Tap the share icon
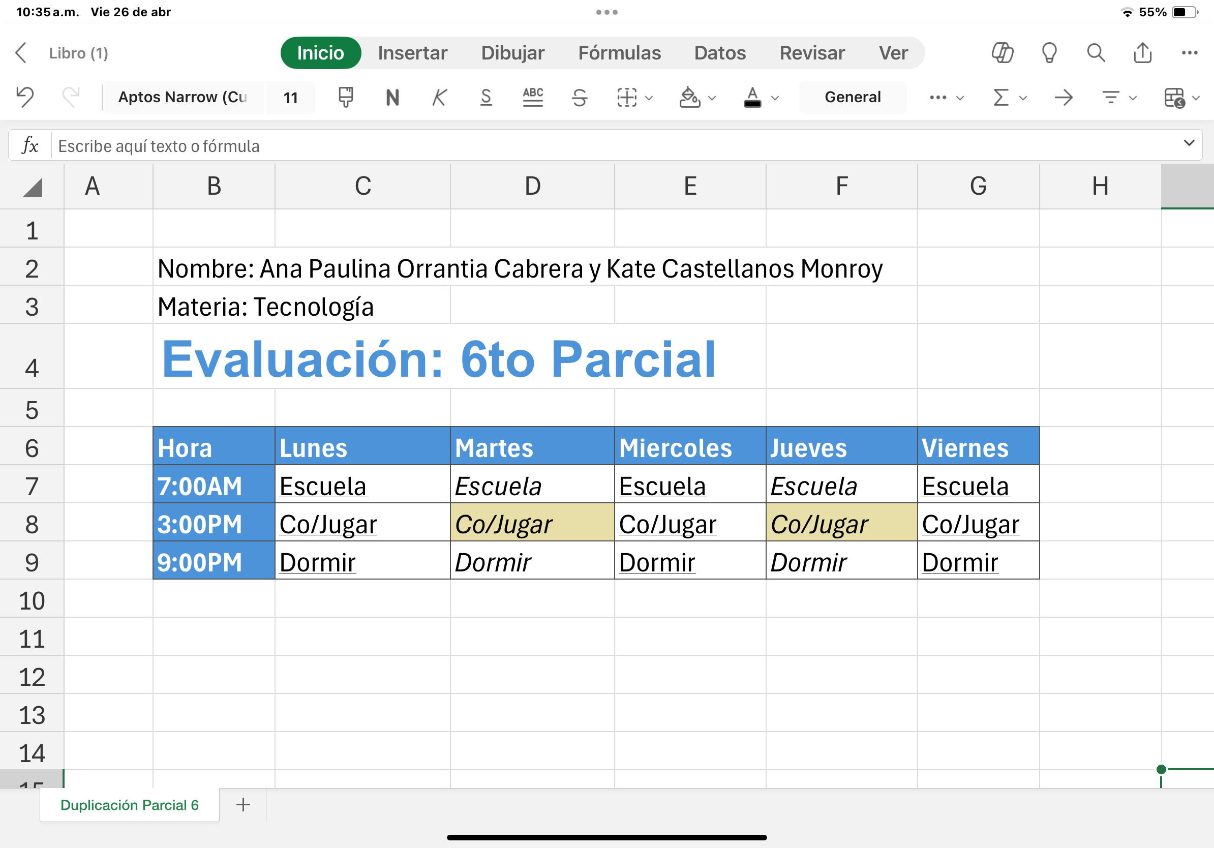The image size is (1214, 848). (x=1143, y=53)
